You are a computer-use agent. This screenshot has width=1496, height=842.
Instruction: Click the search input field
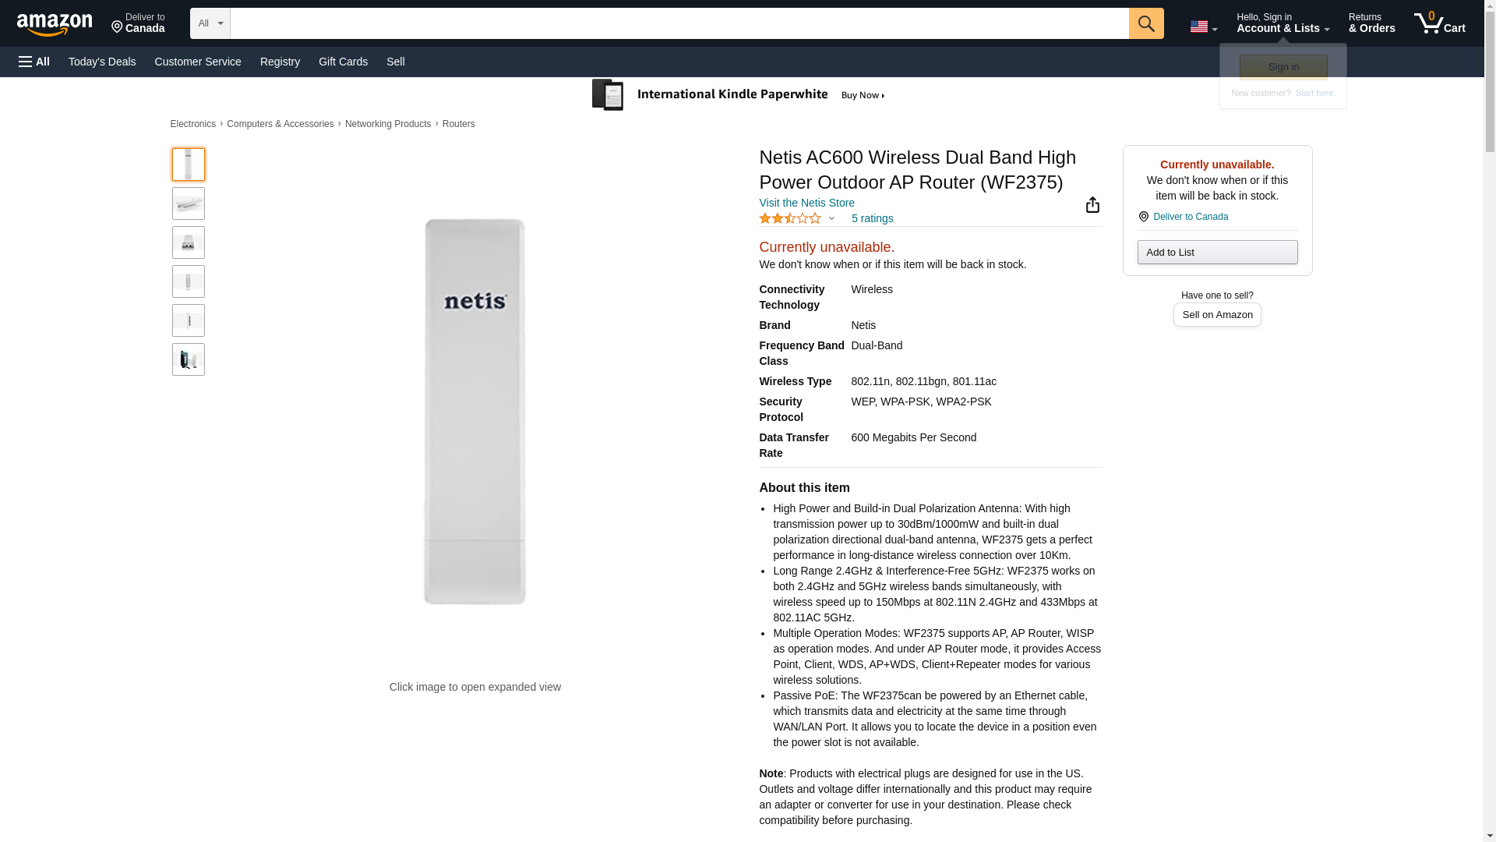[679, 23]
